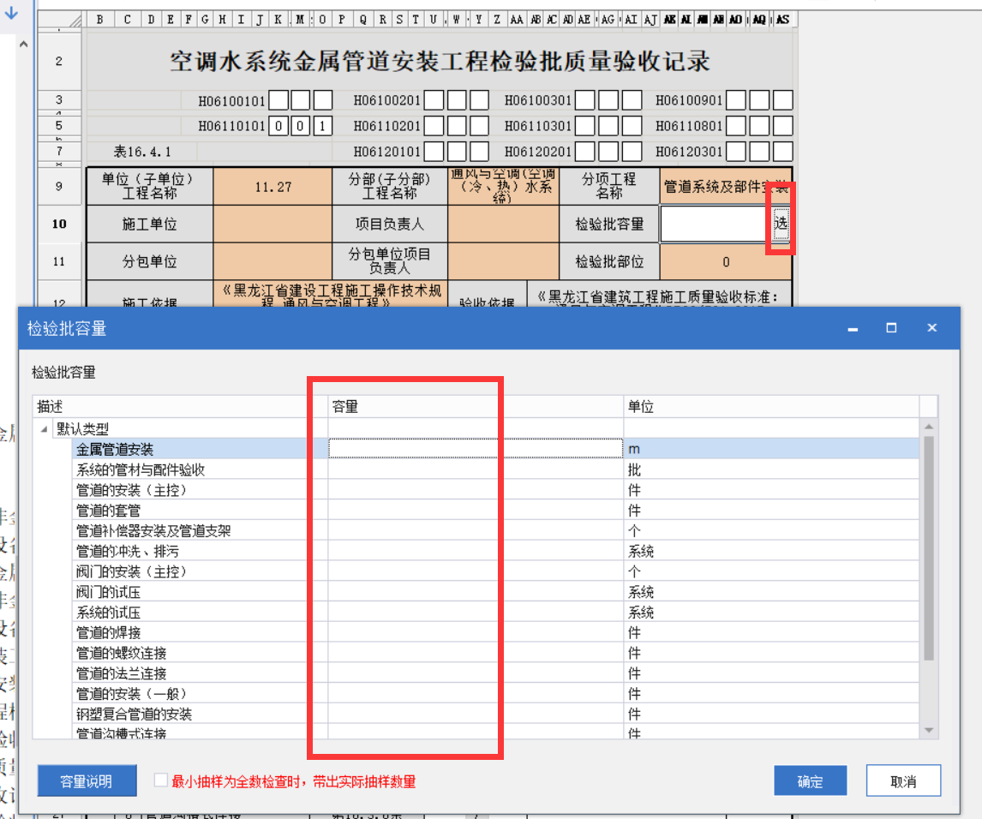
Task: Click the scrollbar down arrow in capacity list
Action: pos(929,730)
